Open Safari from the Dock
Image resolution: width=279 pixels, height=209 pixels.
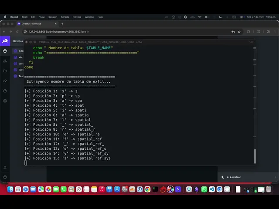(x=25, y=189)
